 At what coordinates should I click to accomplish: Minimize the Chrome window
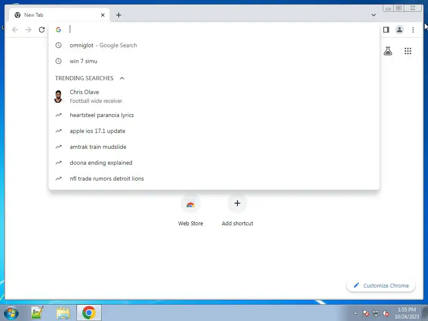coord(388,8)
